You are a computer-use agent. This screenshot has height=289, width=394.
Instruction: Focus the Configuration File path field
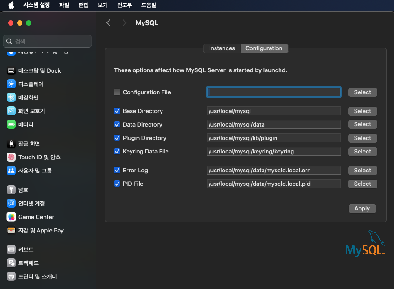click(274, 92)
